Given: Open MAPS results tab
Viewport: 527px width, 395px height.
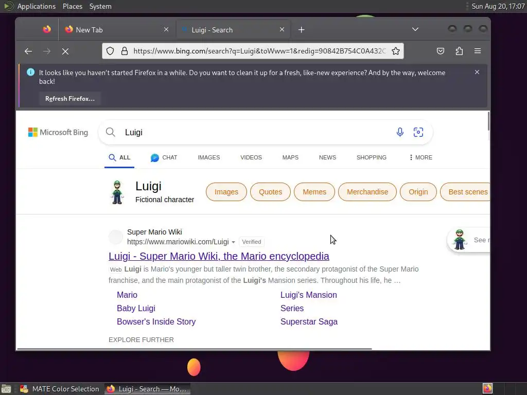Looking at the screenshot, I should 290,157.
